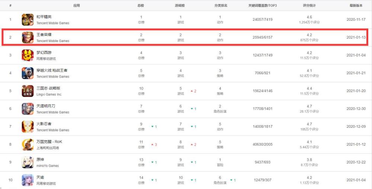Click 角色扮演 category in 天涯明月刀 row
The width and height of the screenshot is (372, 189).
coord(220,111)
